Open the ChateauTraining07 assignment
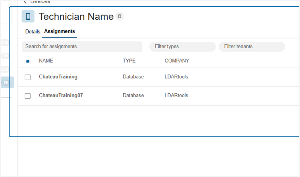This screenshot has width=300, height=177. (61, 95)
